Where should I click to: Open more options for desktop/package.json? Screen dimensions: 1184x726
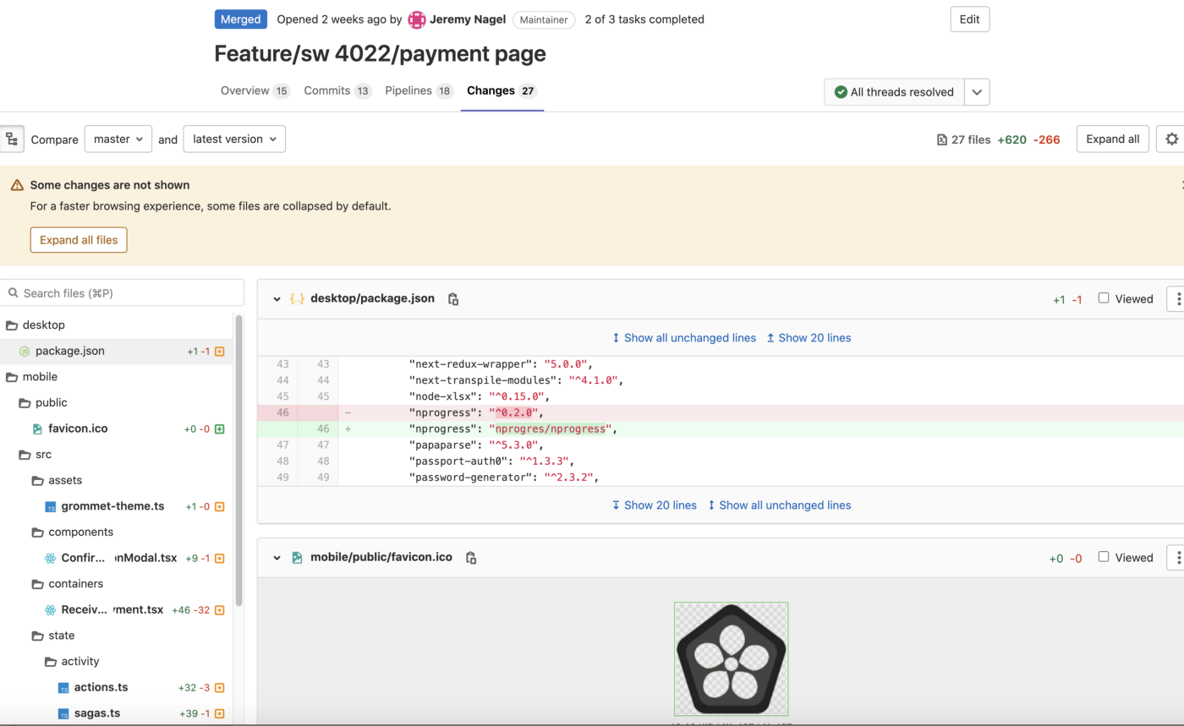pyautogui.click(x=1178, y=299)
